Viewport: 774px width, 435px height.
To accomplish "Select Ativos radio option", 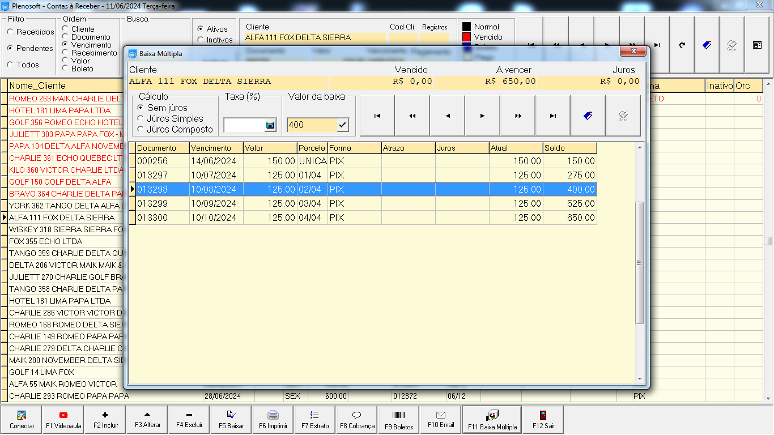I will point(212,29).
